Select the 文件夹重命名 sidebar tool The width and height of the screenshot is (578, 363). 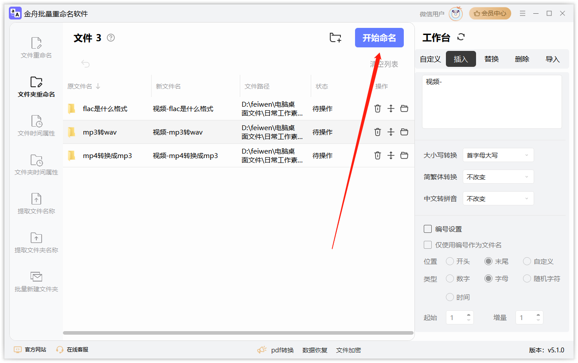[x=35, y=87]
